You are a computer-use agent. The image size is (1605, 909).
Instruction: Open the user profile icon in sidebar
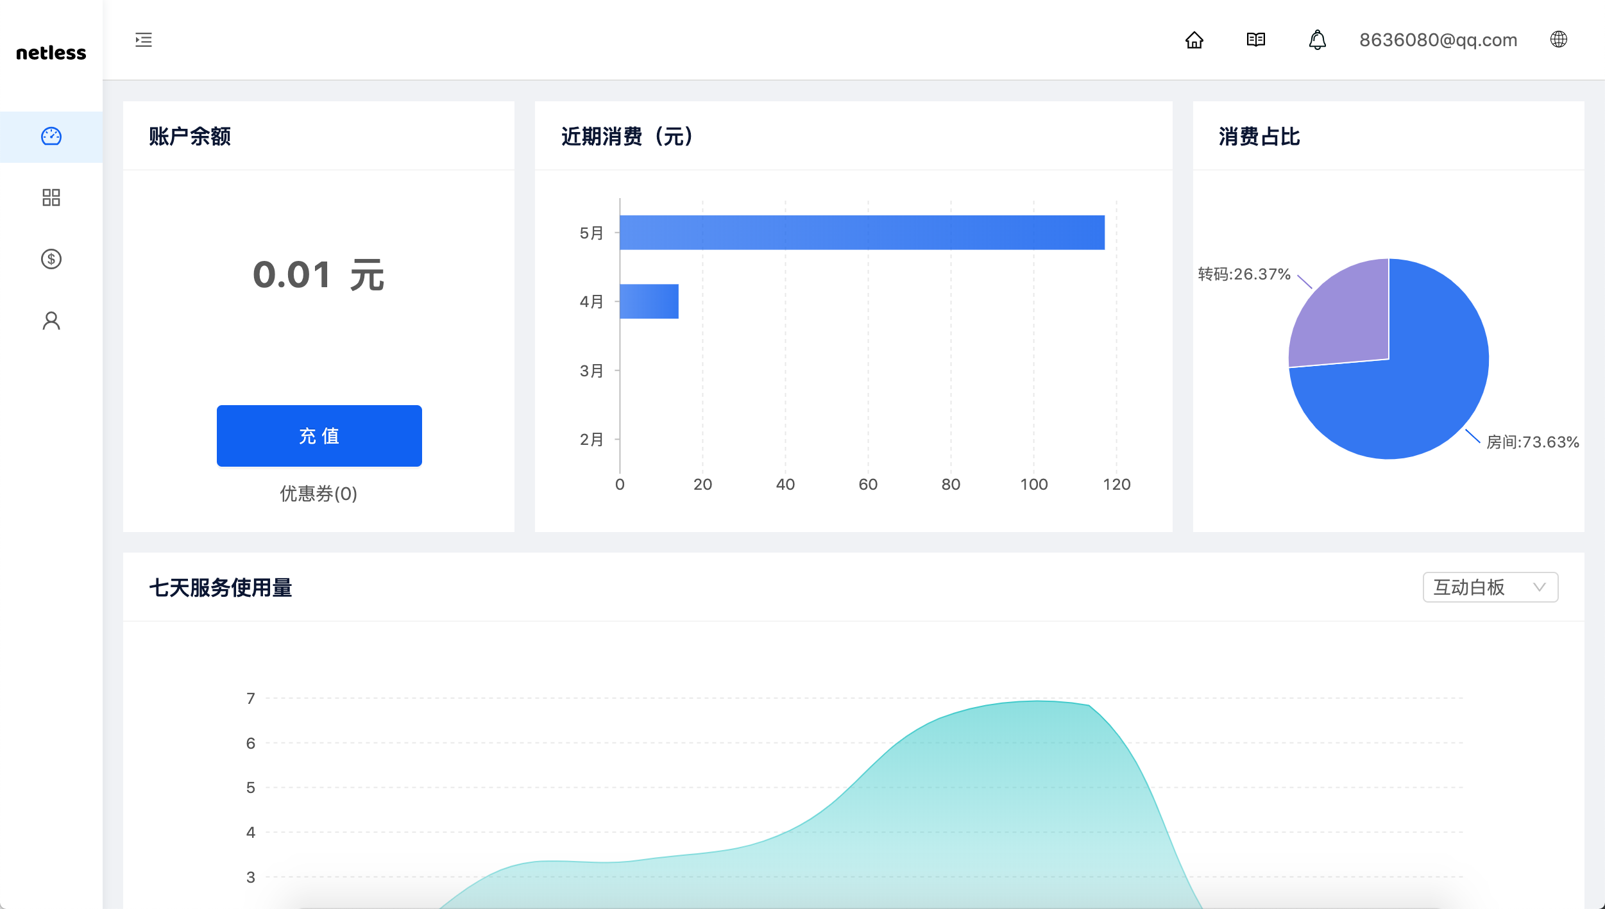[51, 321]
